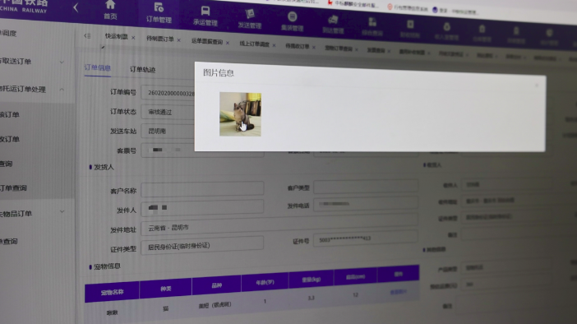Close the 快运制票 tab
Screen dimensions: 577x324
(133, 38)
